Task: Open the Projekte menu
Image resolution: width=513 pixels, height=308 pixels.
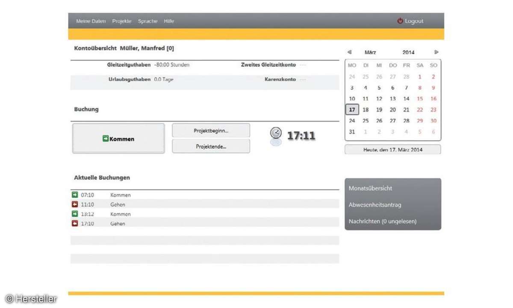Action: (122, 21)
